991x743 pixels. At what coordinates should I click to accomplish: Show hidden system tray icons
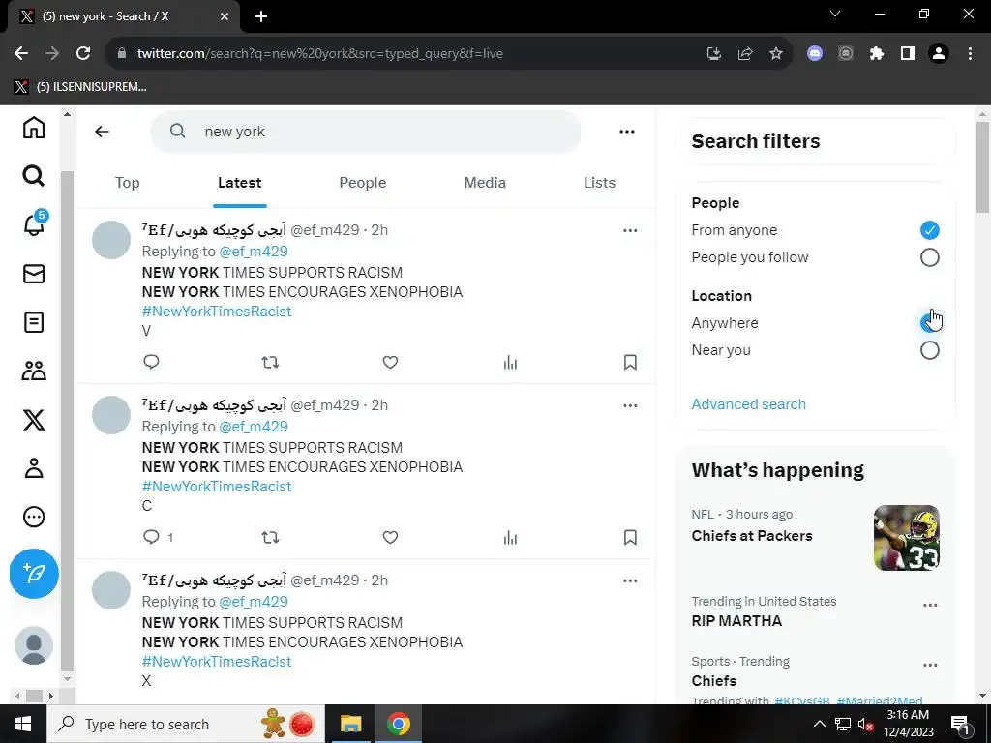pyautogui.click(x=819, y=724)
